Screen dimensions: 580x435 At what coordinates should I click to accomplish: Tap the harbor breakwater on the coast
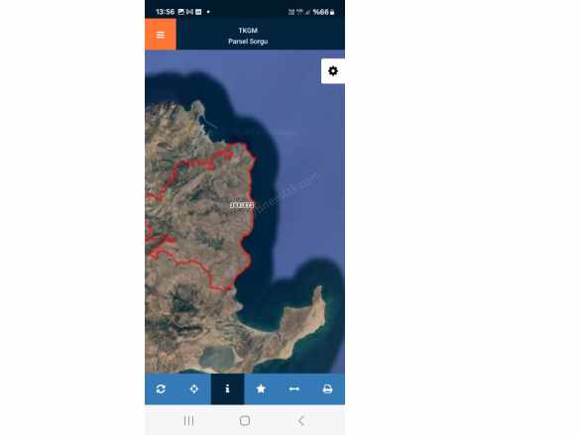click(208, 122)
